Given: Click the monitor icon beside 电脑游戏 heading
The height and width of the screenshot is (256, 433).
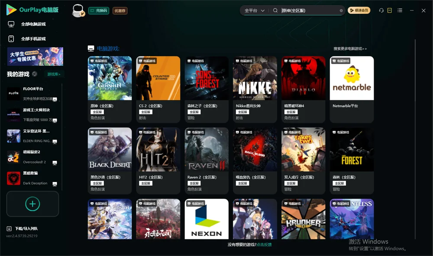Looking at the screenshot, I should [91, 48].
